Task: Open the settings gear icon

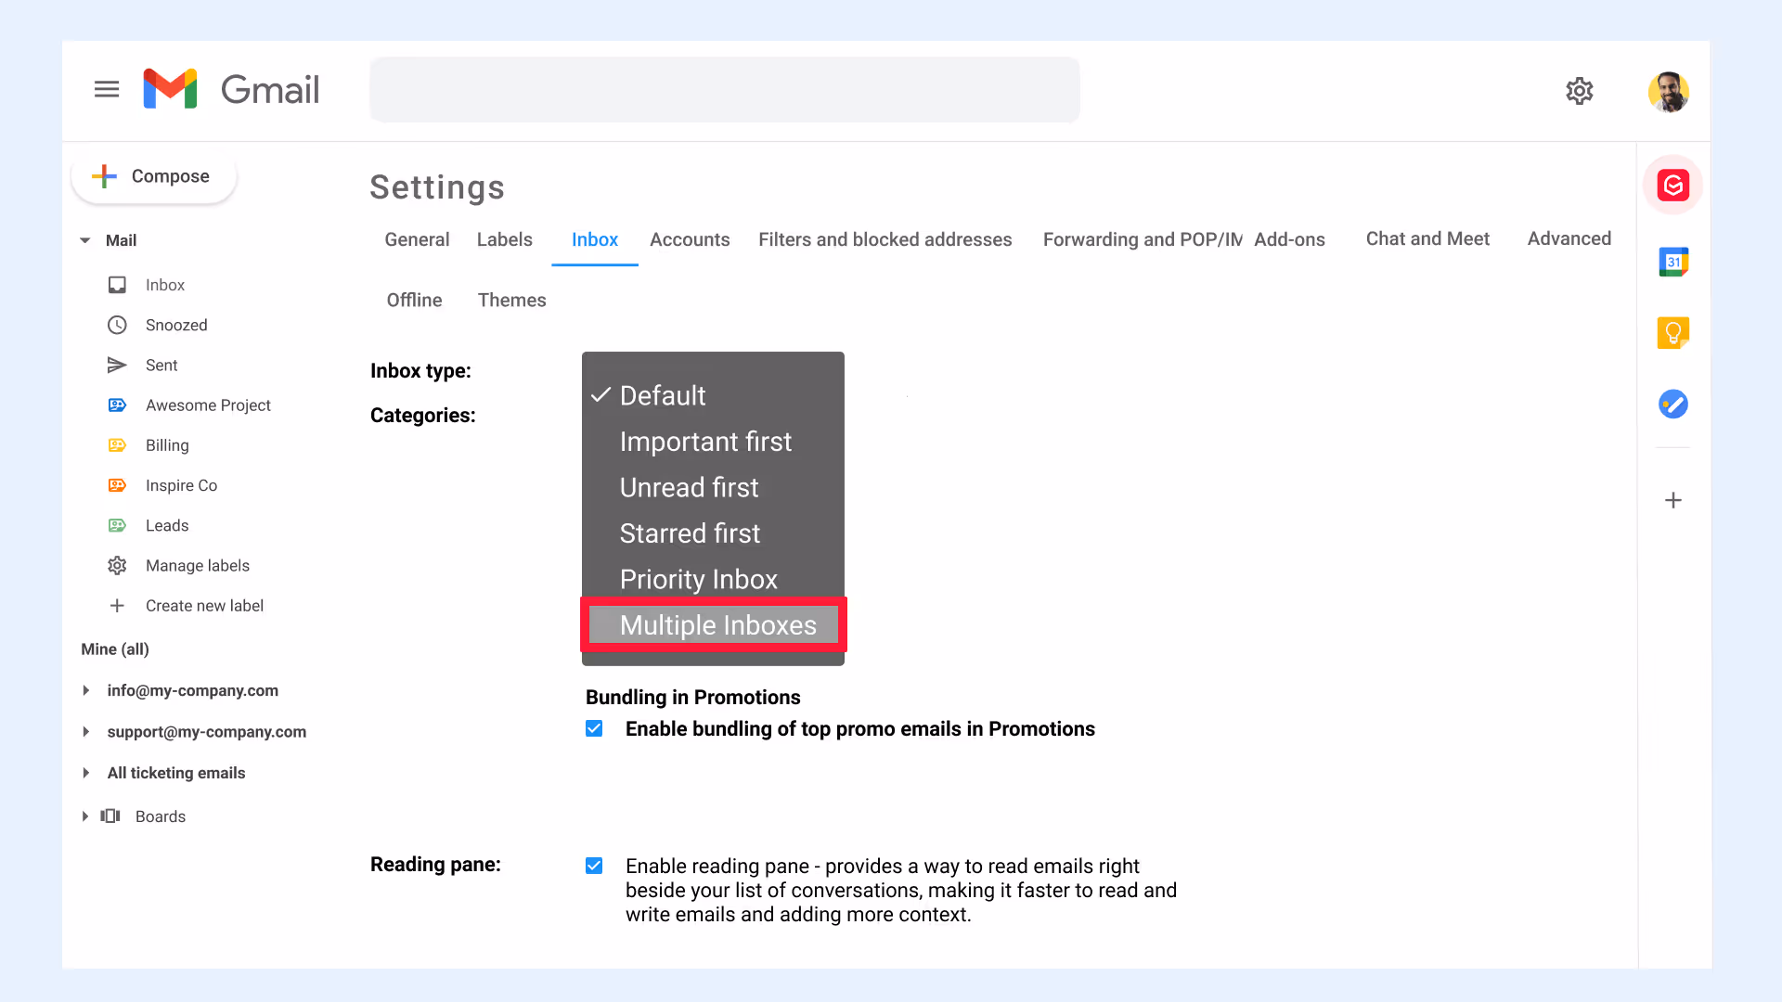Action: [x=1579, y=91]
